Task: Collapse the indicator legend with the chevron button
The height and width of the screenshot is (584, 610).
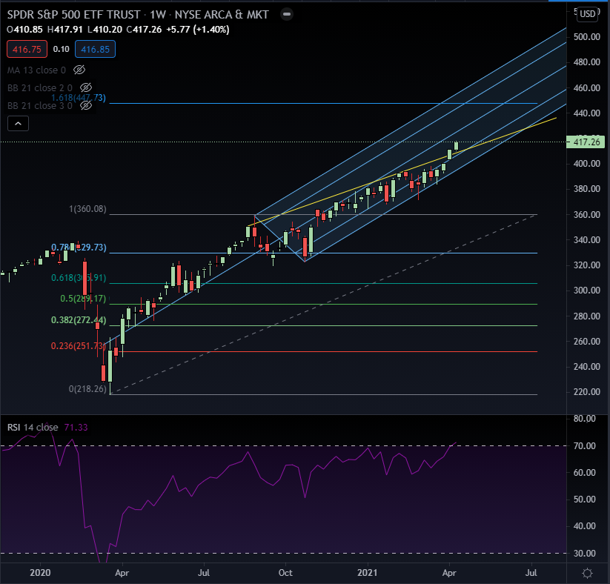Action: (x=18, y=124)
